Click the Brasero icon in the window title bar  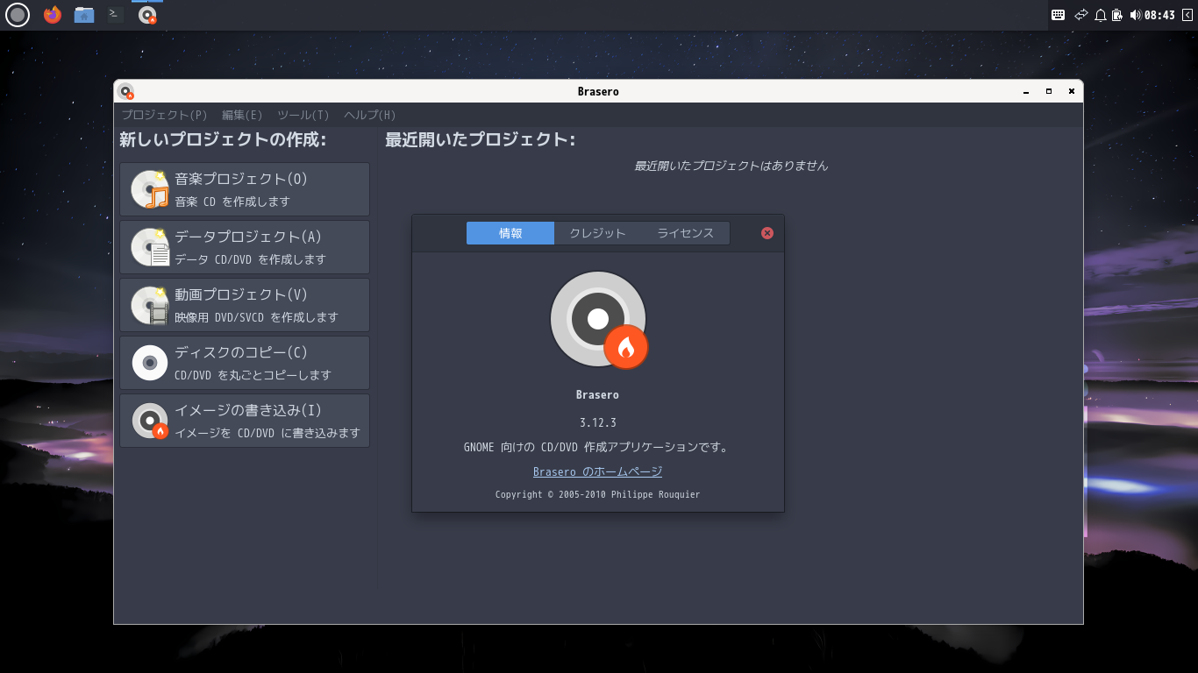click(x=126, y=91)
